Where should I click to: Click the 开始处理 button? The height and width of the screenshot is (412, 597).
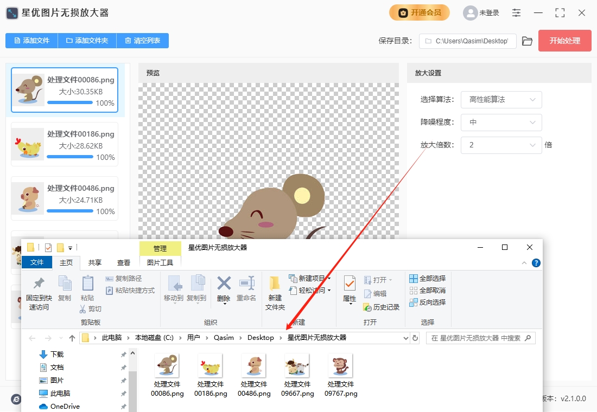pos(564,41)
